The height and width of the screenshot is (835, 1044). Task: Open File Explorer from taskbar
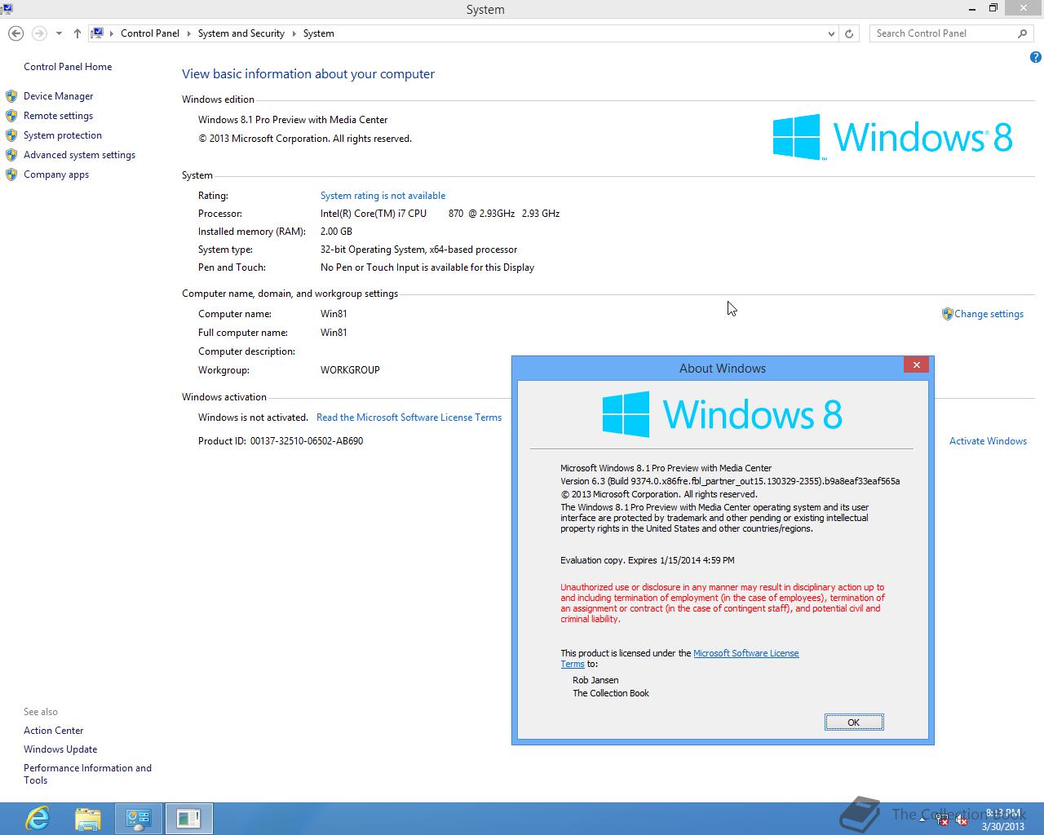[x=88, y=818]
